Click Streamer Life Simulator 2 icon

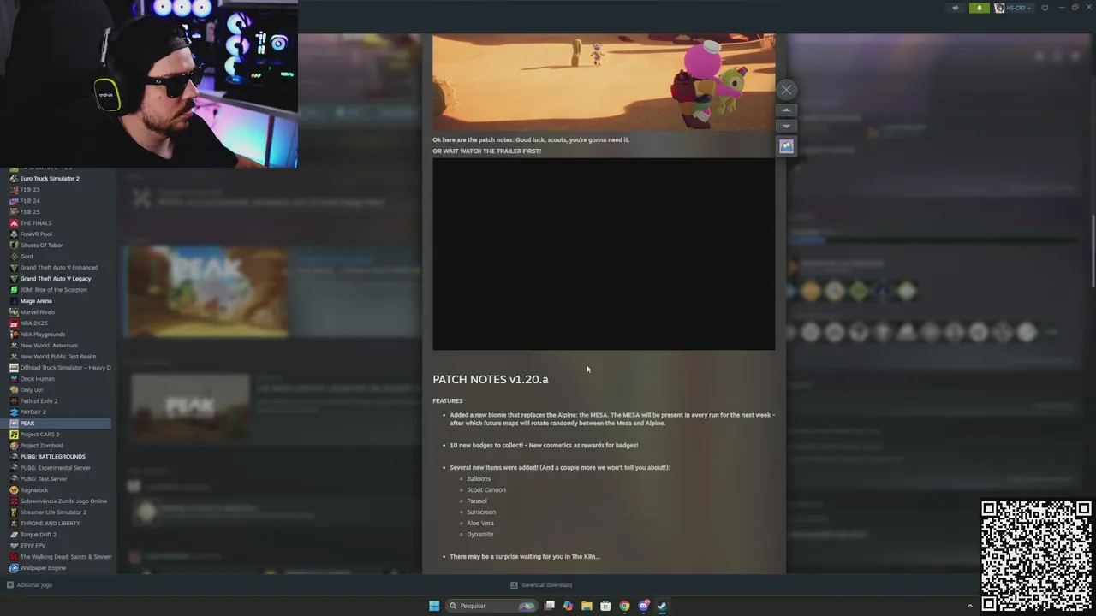click(x=14, y=512)
